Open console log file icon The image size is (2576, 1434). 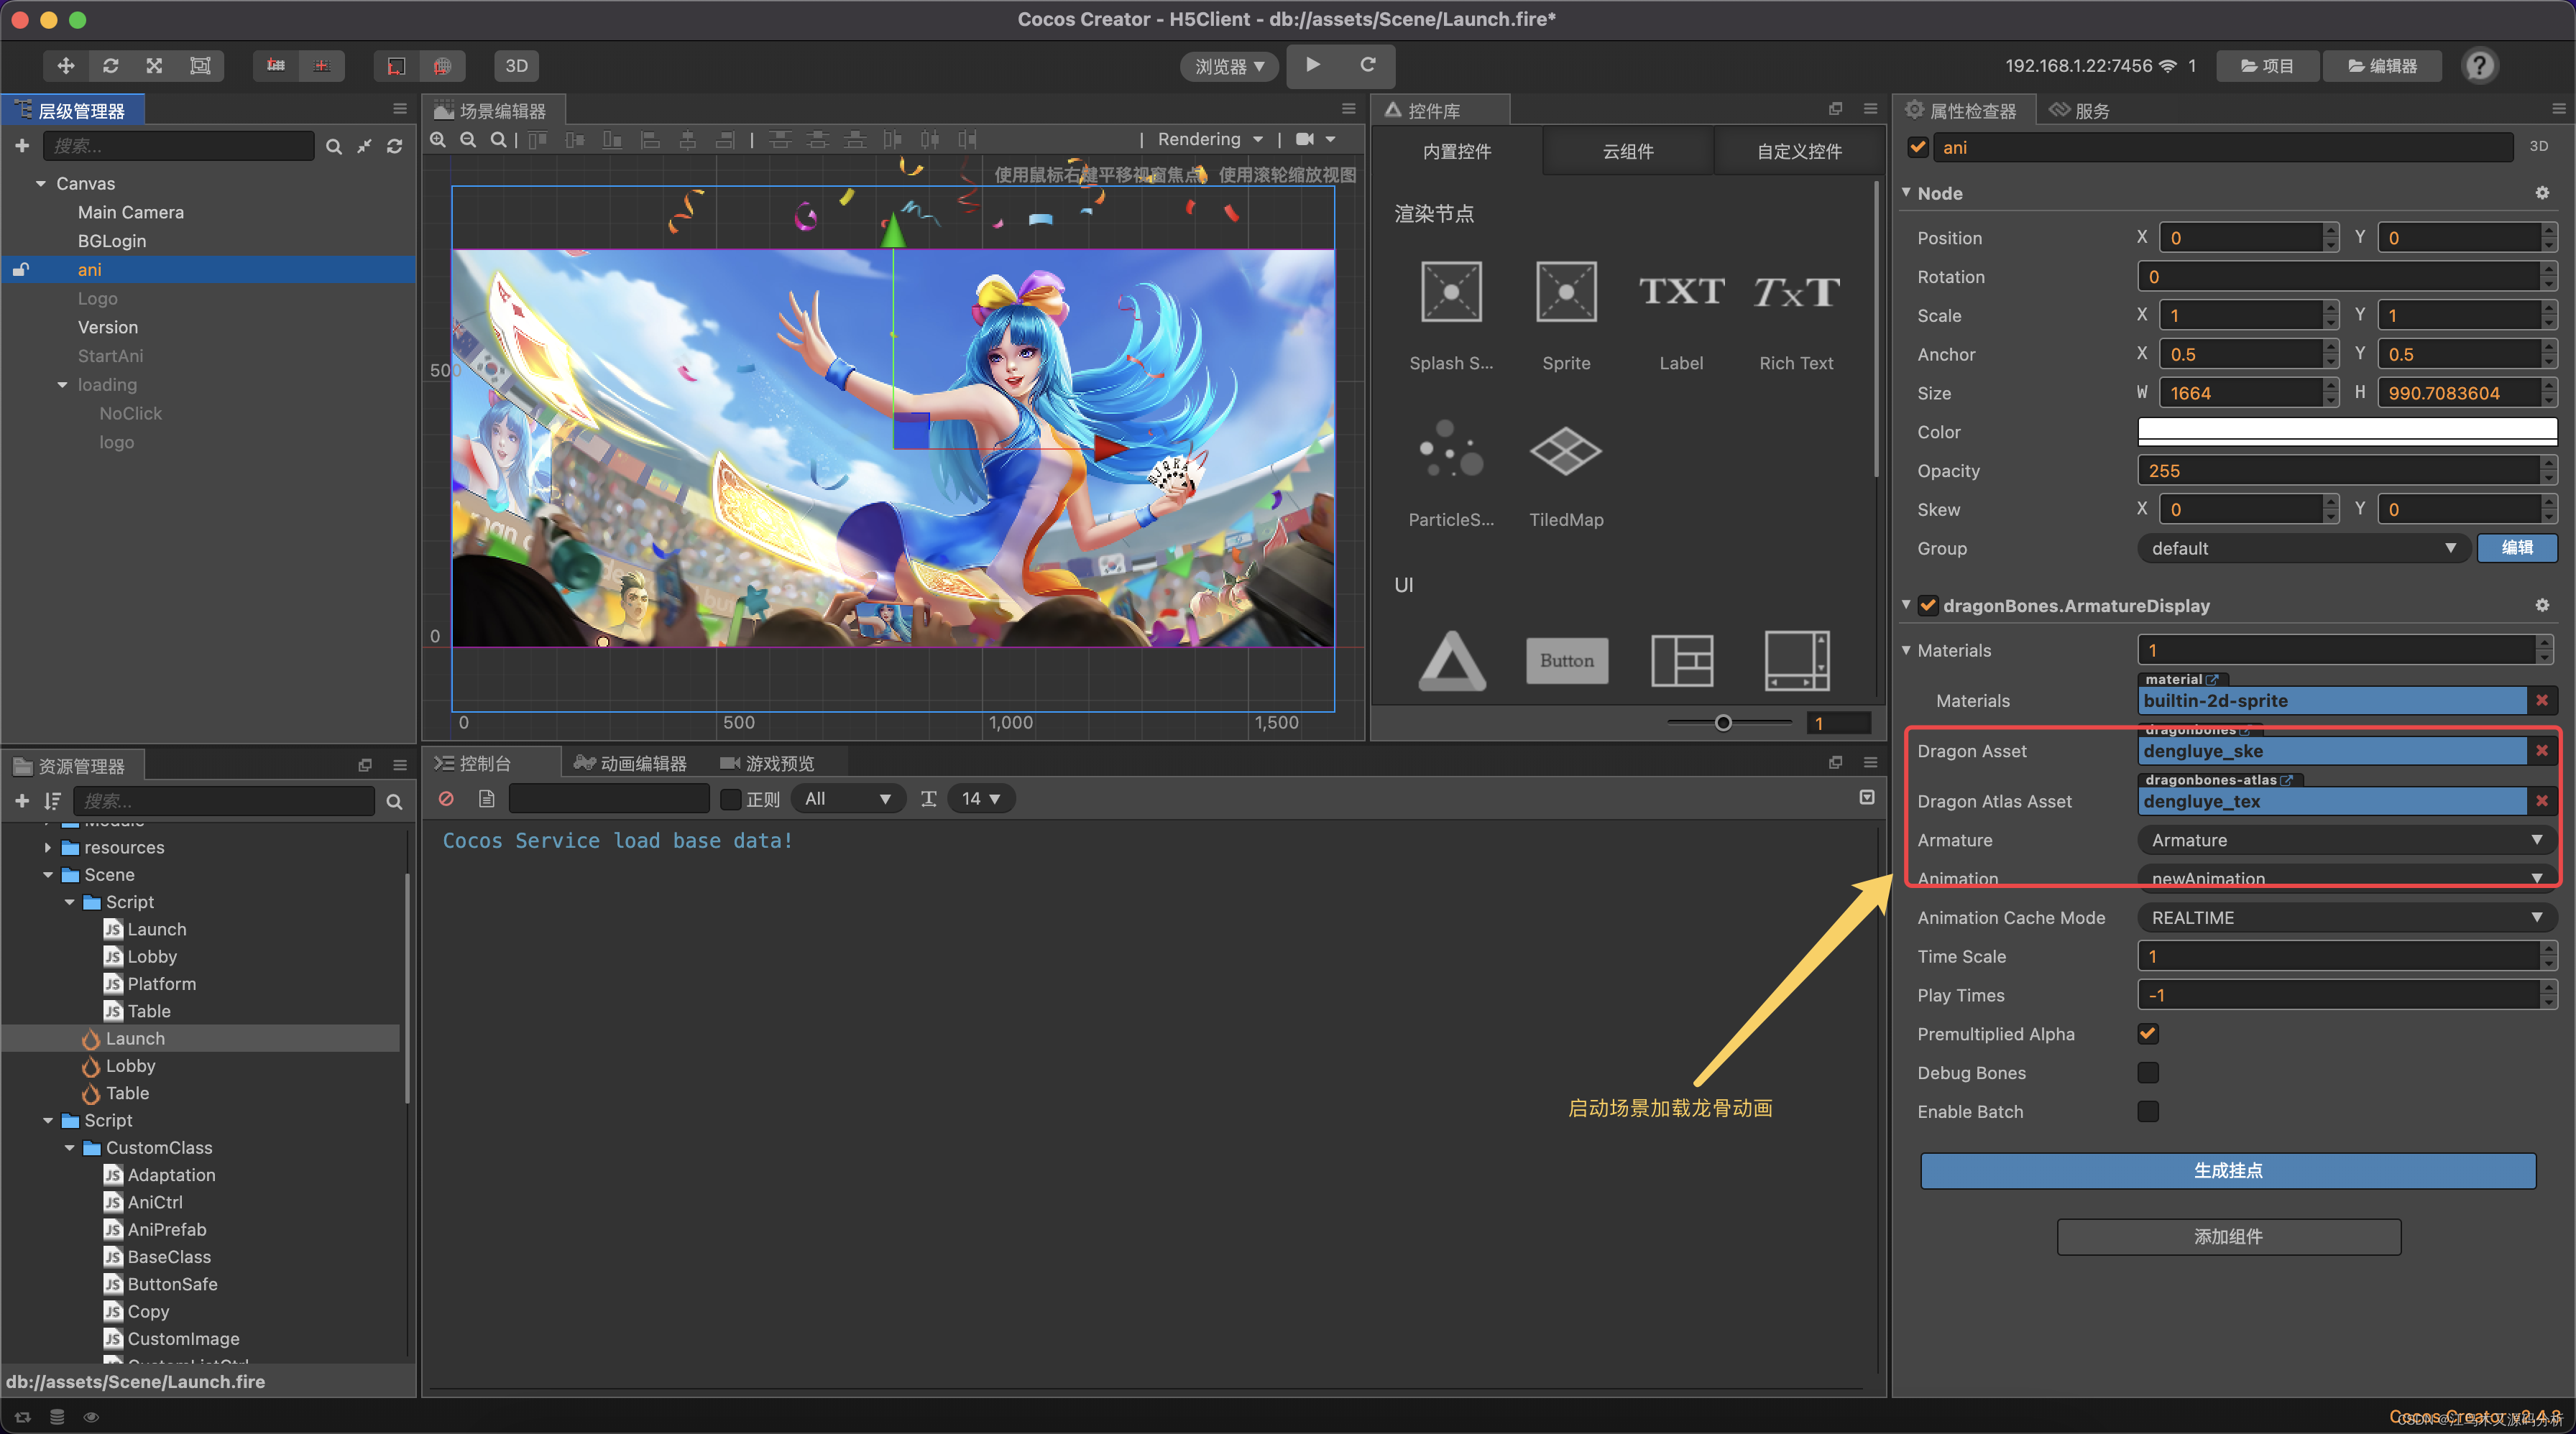tap(486, 798)
